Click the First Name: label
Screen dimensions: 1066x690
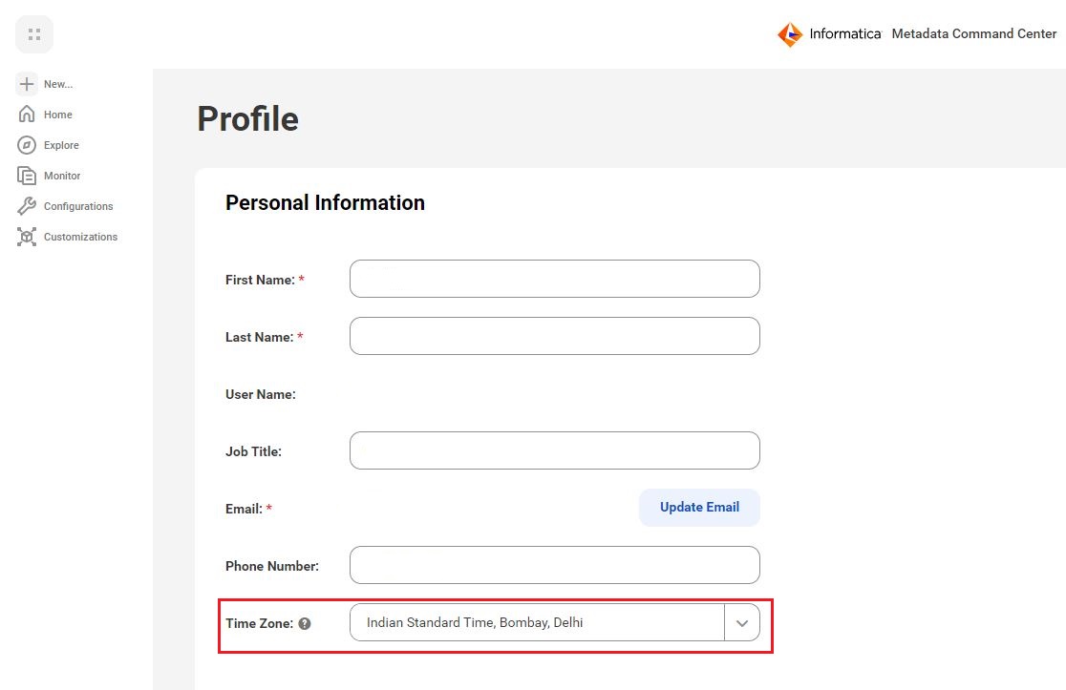click(261, 280)
